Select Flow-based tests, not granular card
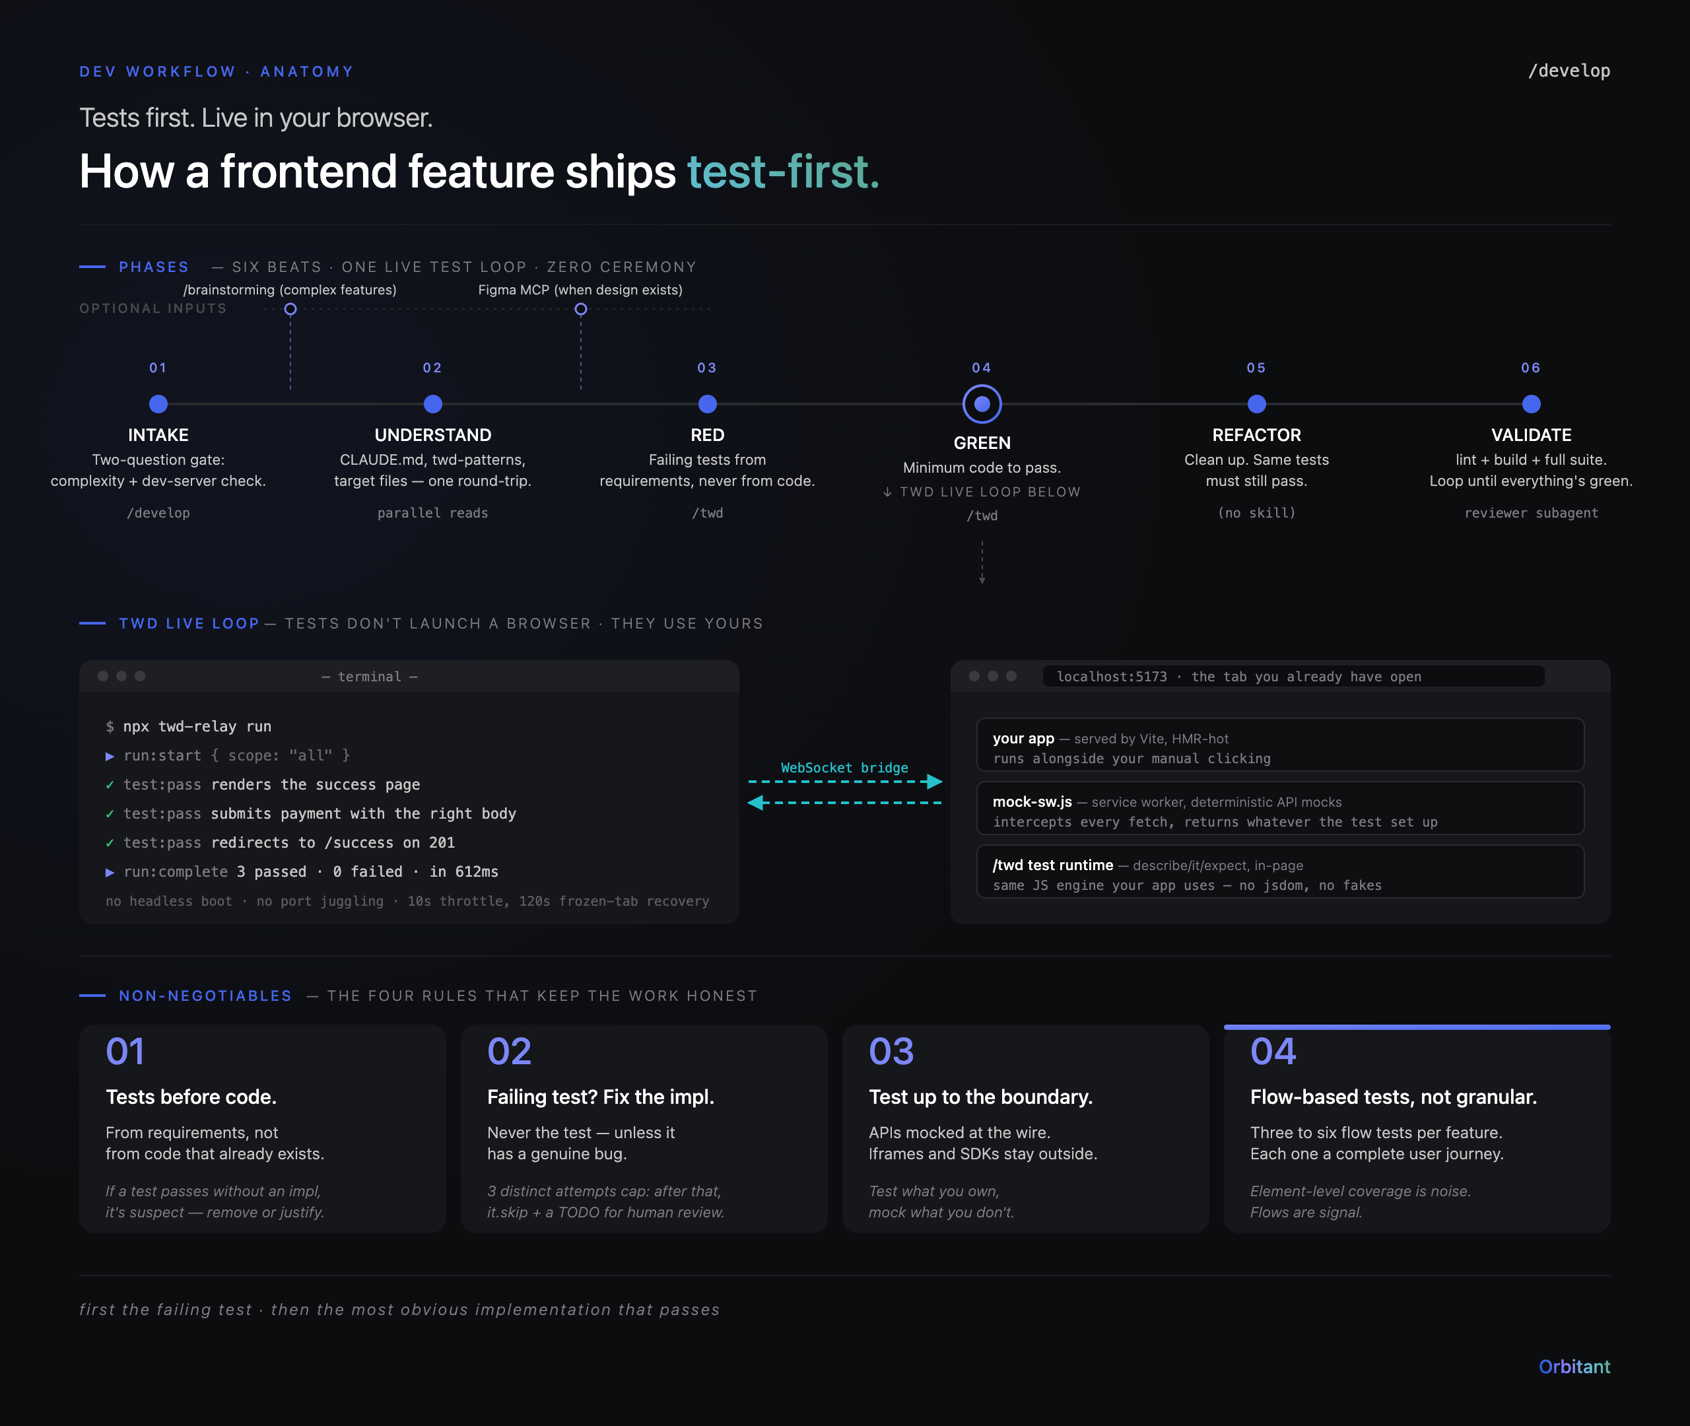The image size is (1690, 1426). [x=1417, y=1128]
